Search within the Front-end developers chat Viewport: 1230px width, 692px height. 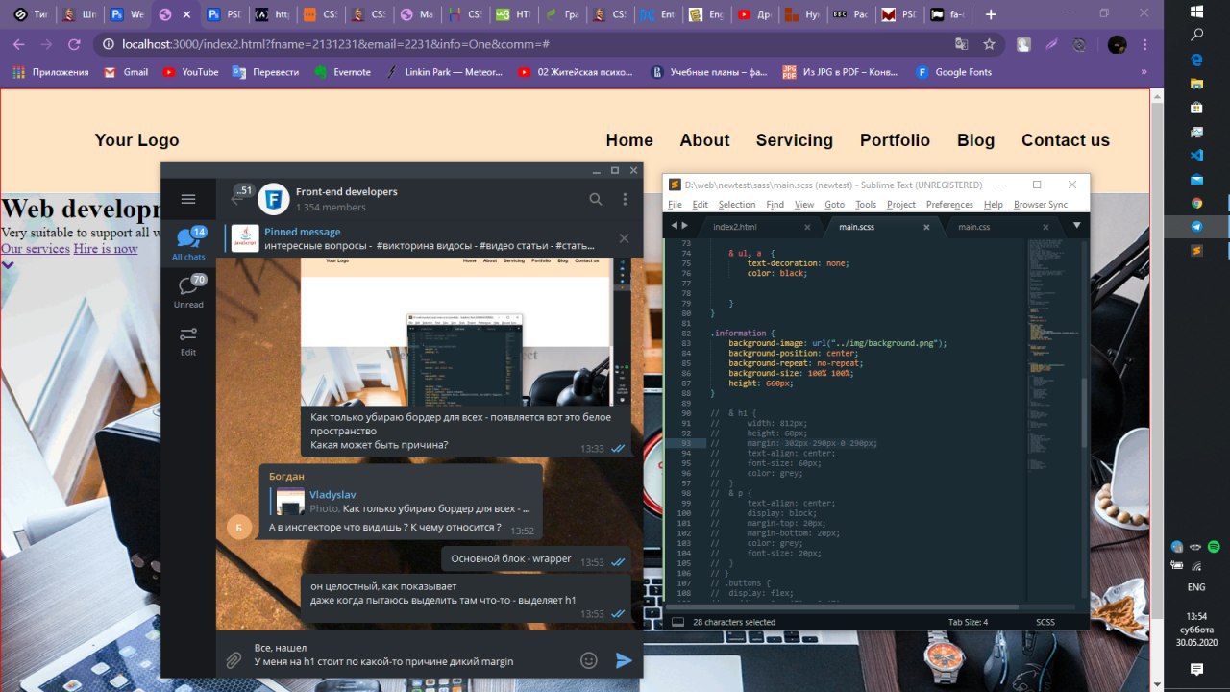(596, 199)
